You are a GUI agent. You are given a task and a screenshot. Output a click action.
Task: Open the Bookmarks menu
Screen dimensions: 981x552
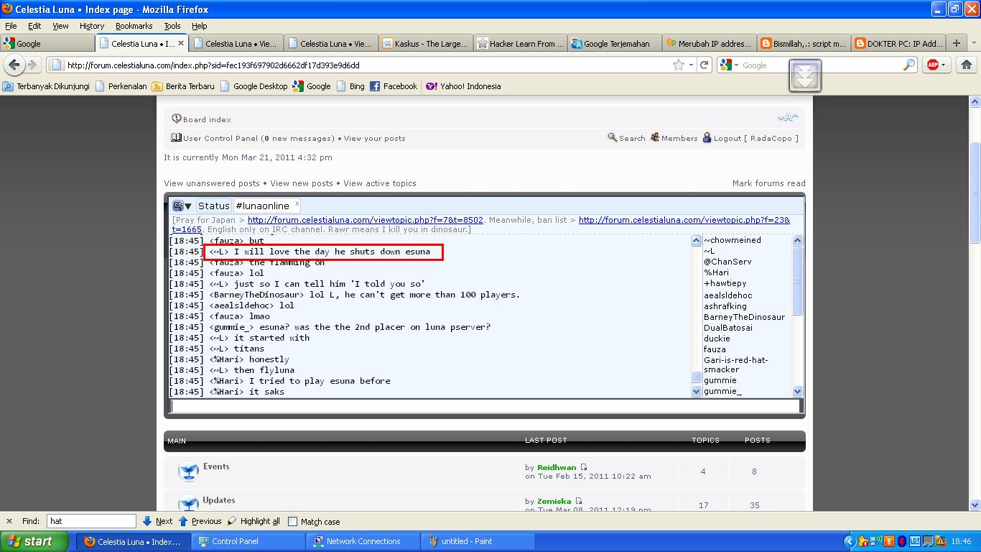tap(134, 26)
